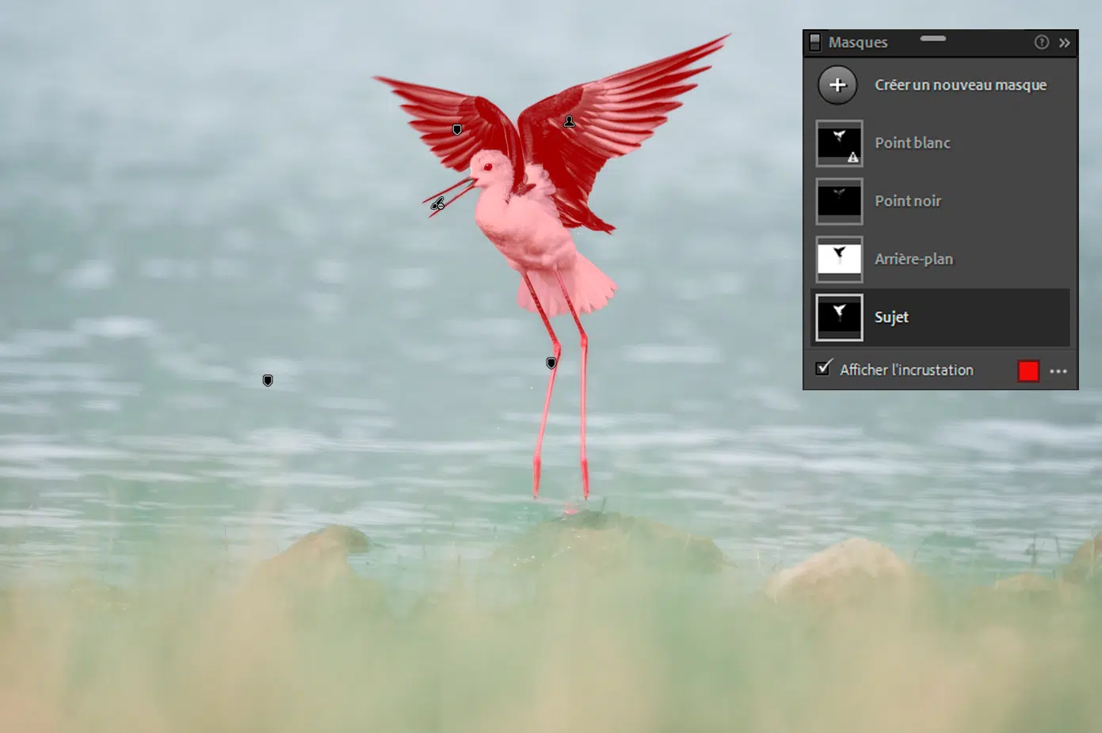Select the mask pin over the water

coord(268,381)
